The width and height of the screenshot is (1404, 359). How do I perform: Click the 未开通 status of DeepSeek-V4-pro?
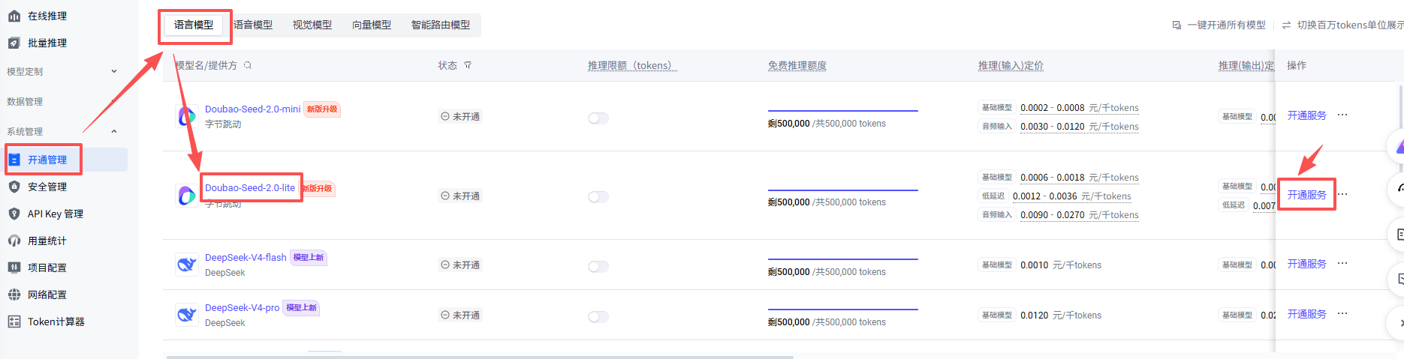click(460, 316)
